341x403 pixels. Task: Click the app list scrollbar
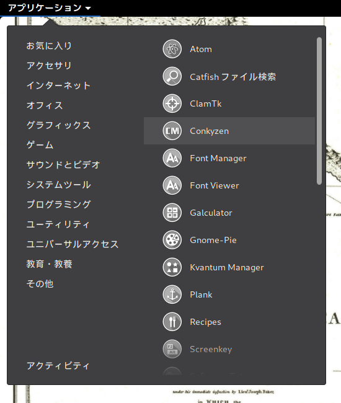319,111
